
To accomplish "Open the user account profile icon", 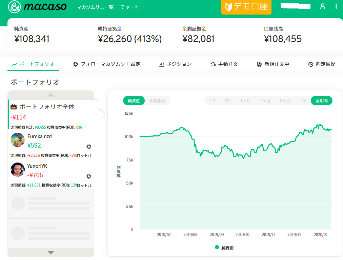I will [323, 6].
